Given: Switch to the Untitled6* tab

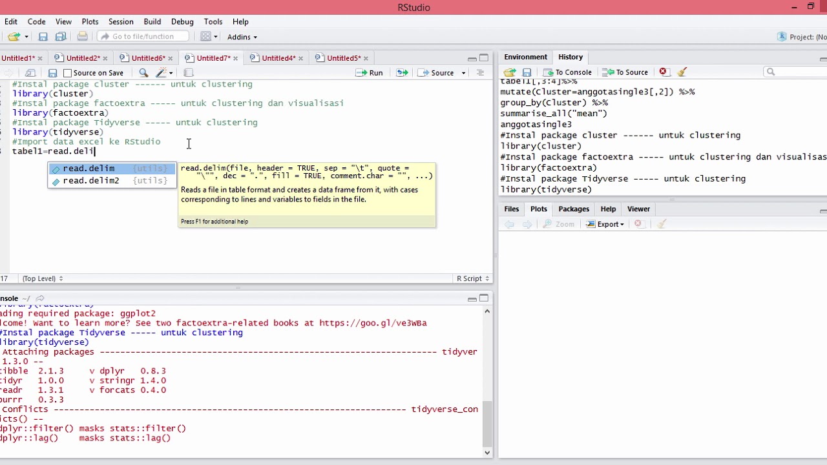Looking at the screenshot, I should (x=148, y=58).
